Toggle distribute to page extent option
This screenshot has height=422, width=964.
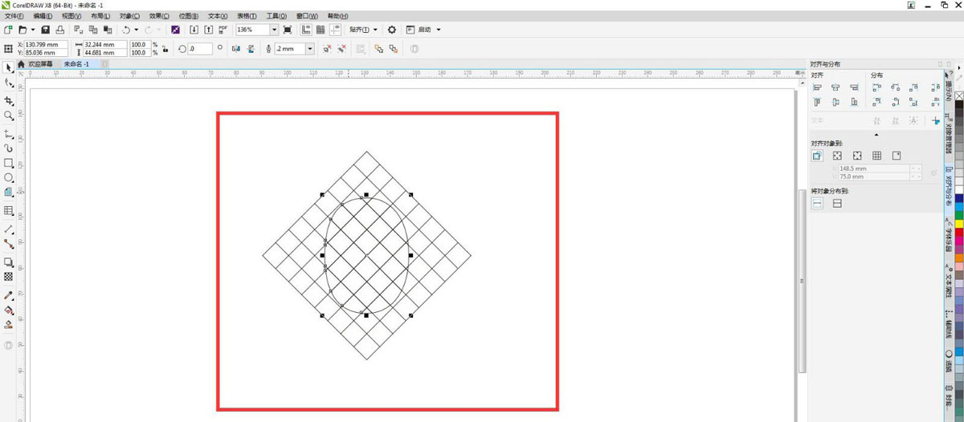[837, 204]
